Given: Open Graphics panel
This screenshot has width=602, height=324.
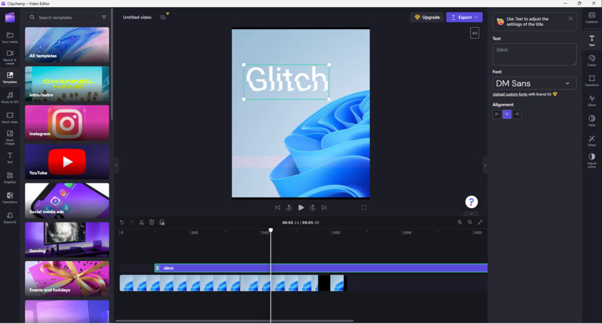Looking at the screenshot, I should 10,177.
